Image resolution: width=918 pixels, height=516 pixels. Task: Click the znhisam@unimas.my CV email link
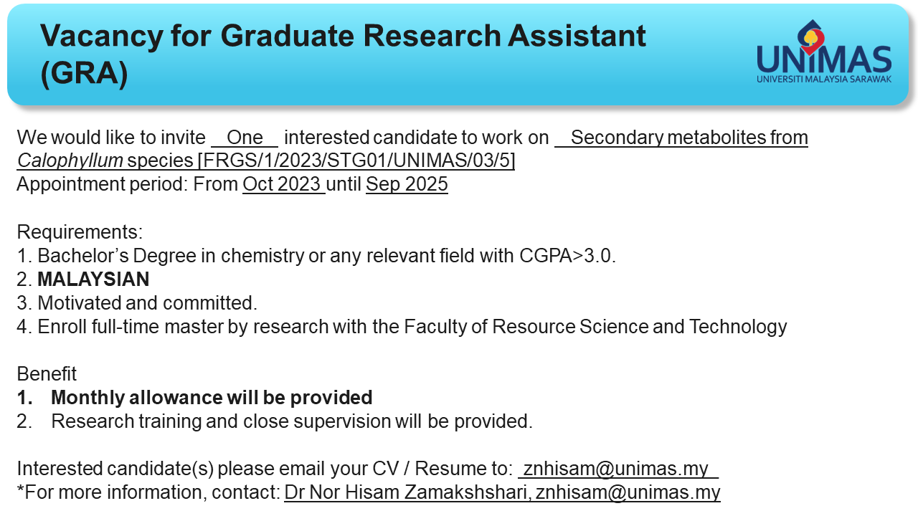pyautogui.click(x=618, y=469)
